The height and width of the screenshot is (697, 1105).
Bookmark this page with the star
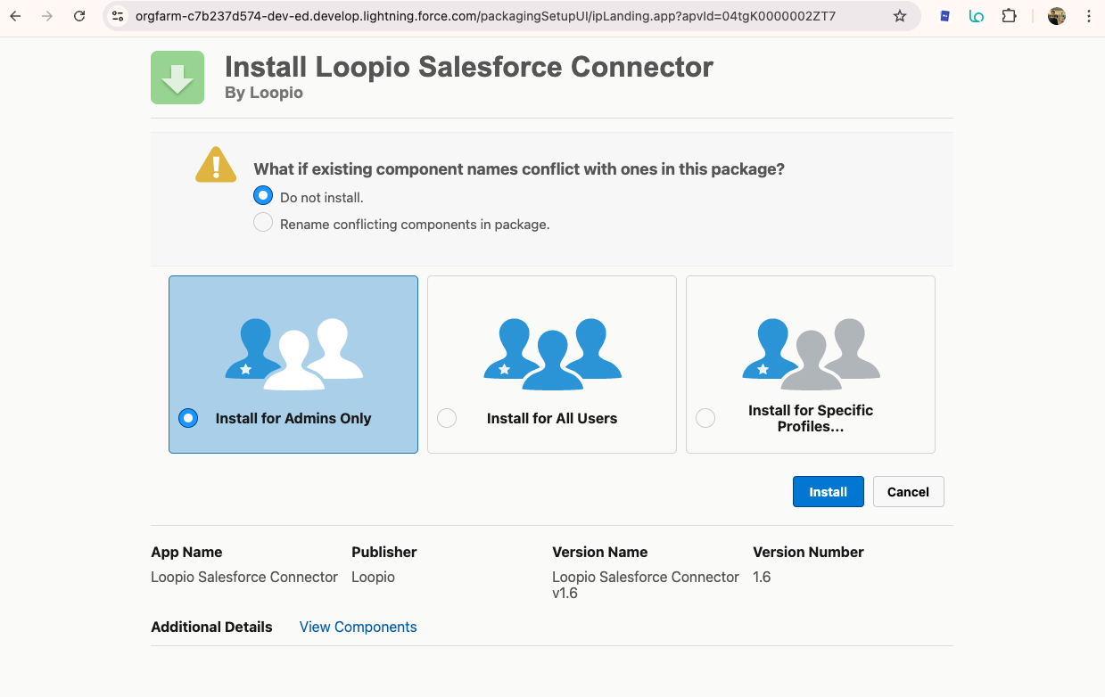coord(900,16)
